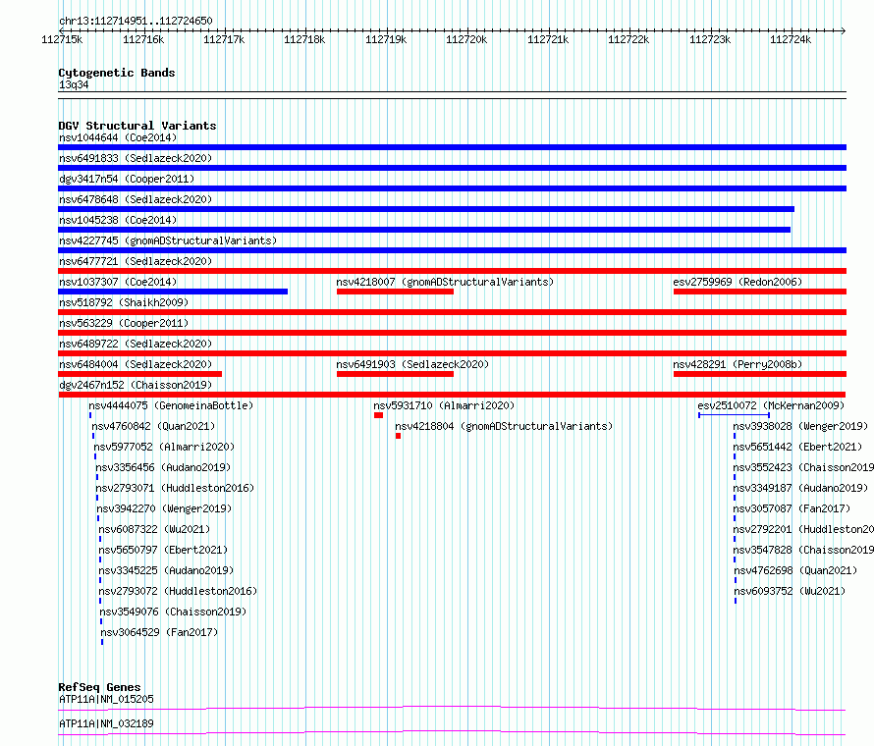874x746 pixels.
Task: Click nsv3356456 (Audano2019) label
Action: coord(163,467)
